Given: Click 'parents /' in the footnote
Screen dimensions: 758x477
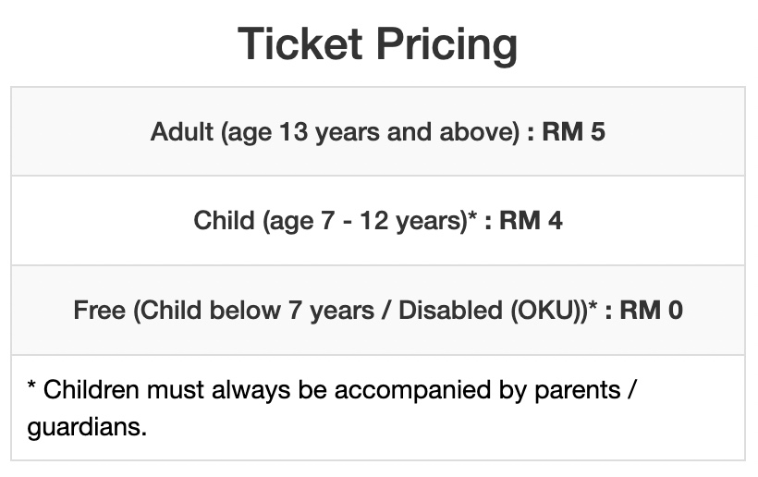Looking at the screenshot, I should 586,390.
